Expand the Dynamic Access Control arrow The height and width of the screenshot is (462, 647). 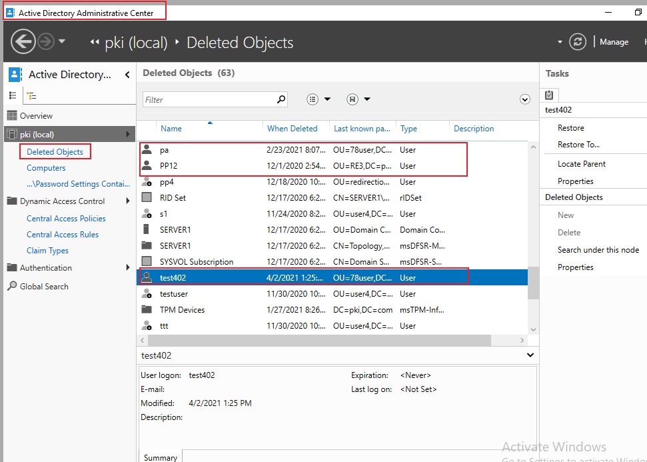(127, 201)
